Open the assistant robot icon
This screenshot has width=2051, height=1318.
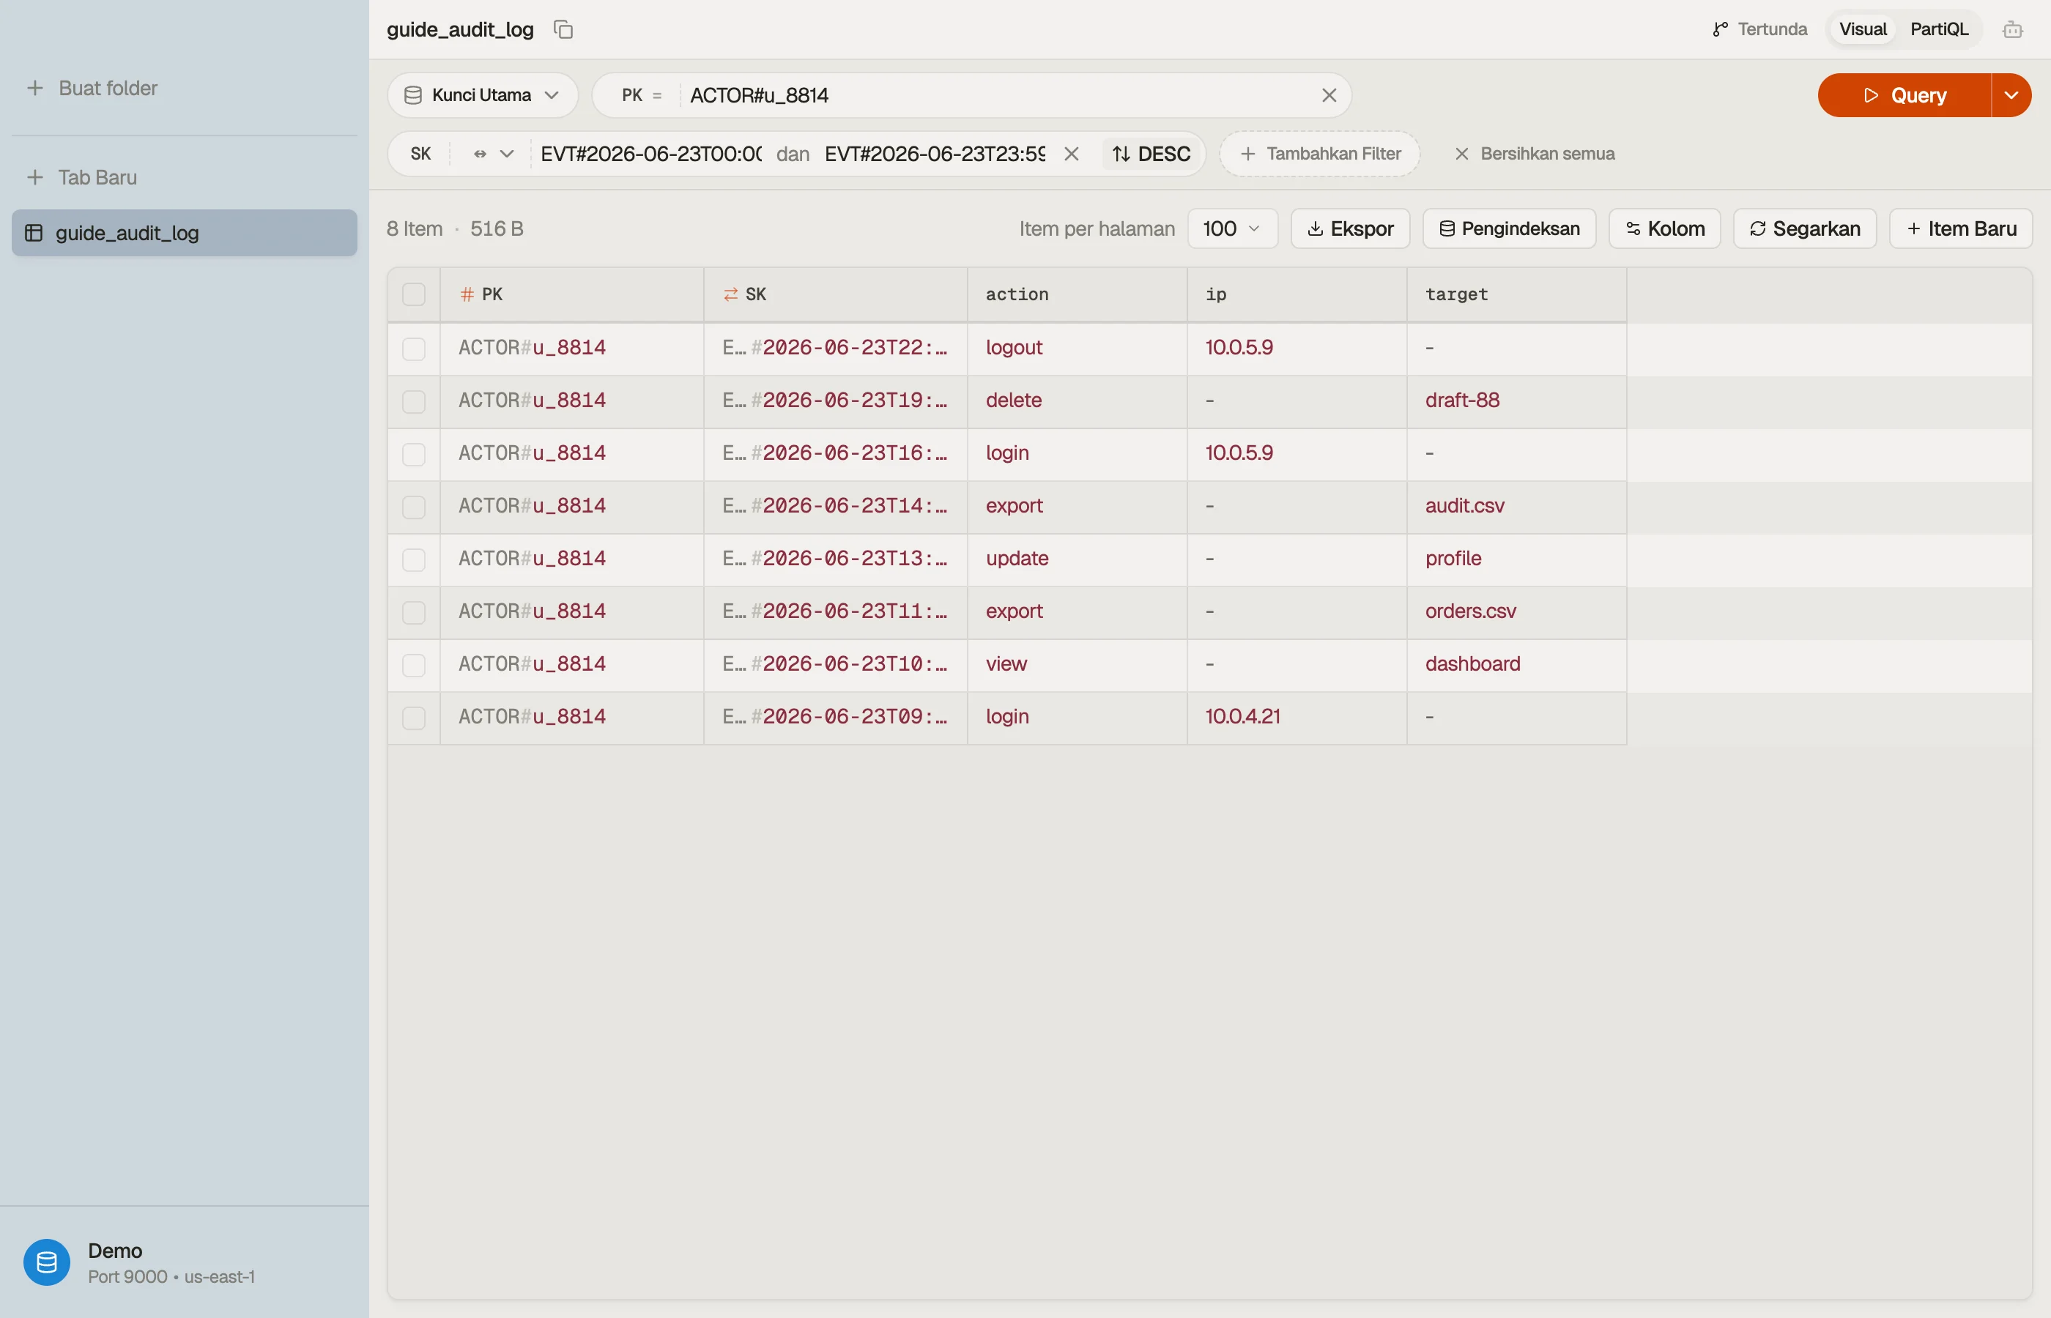2012,29
